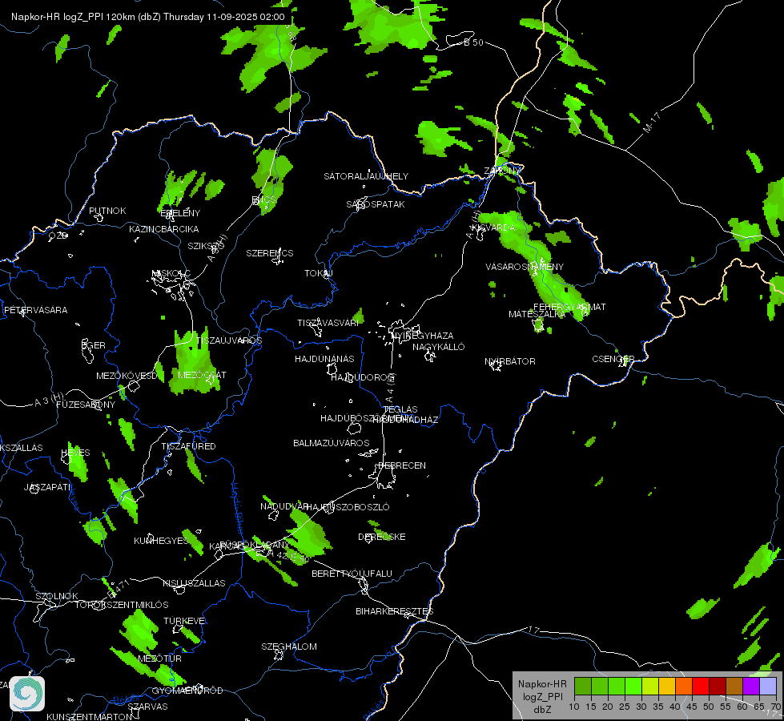Click the TÖRÖKSZENTMIKLÓS label
The image size is (784, 721).
click(122, 605)
